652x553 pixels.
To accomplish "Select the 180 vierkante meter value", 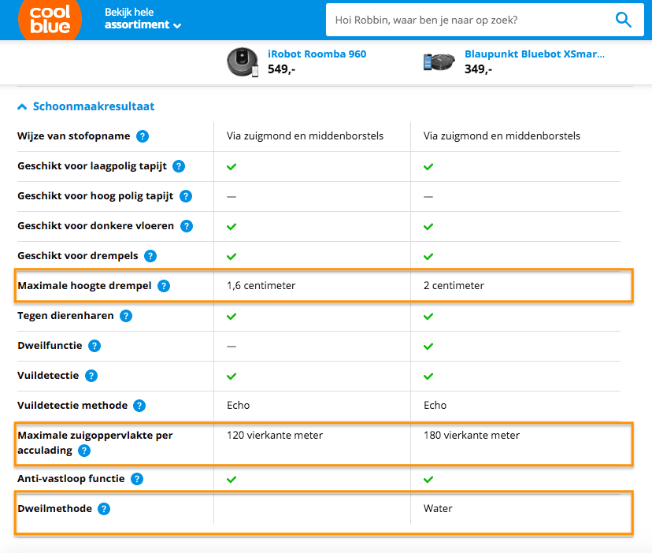I will pos(472,436).
